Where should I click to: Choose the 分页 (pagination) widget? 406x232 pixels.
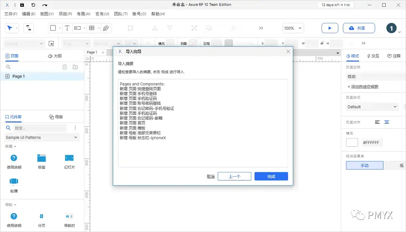(x=41, y=216)
